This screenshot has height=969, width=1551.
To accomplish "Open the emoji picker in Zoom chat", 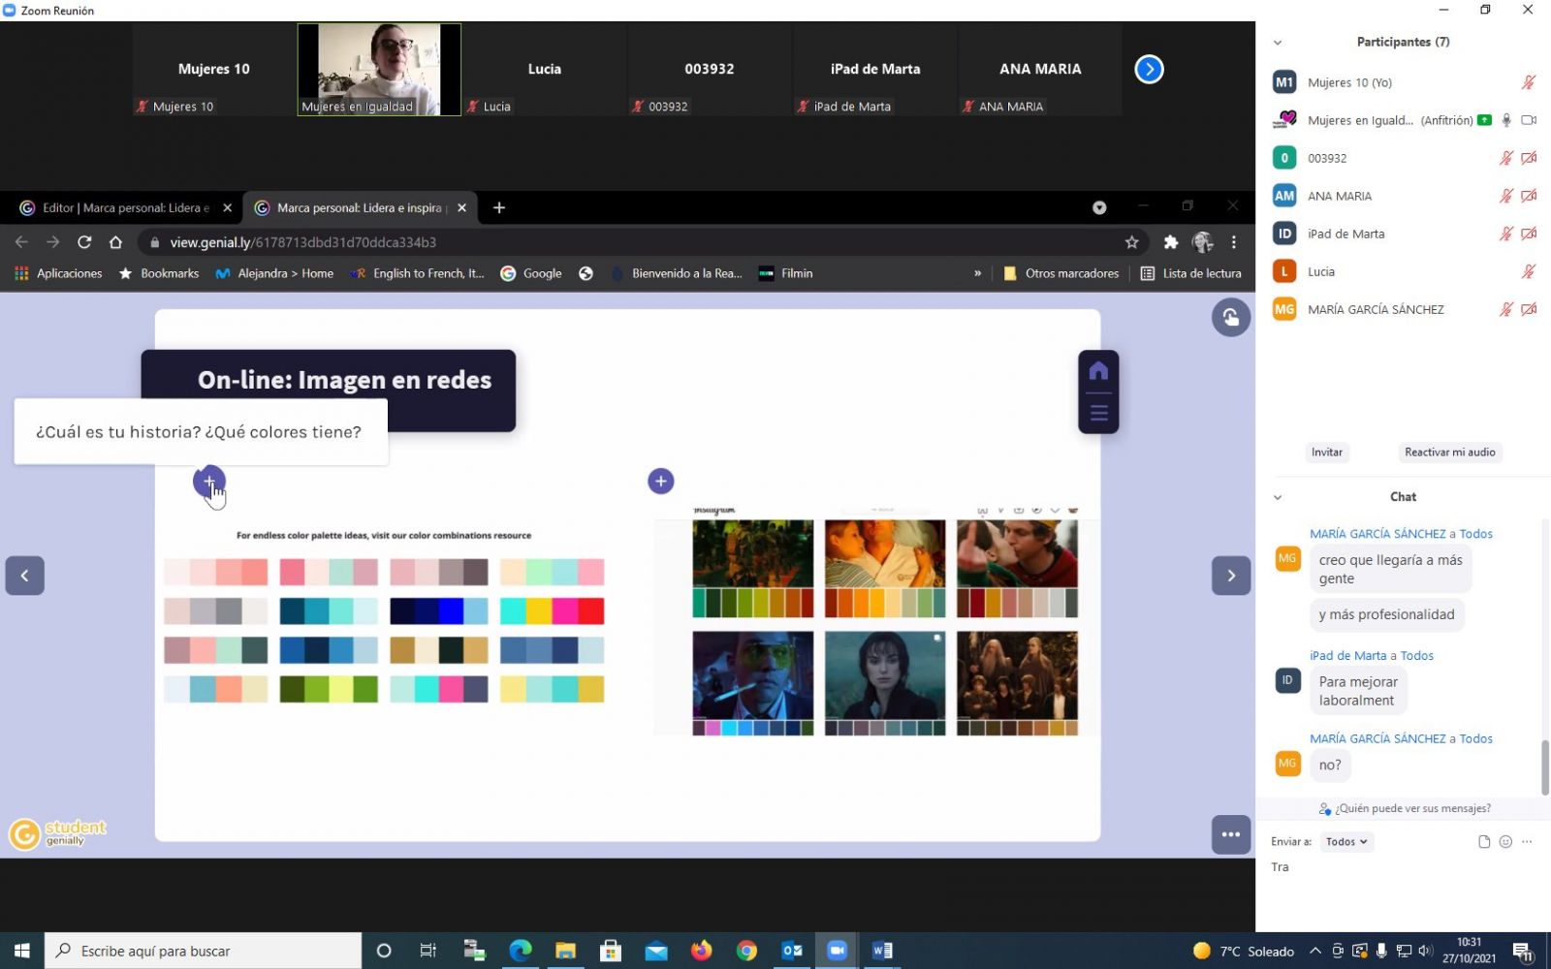I will click(x=1505, y=841).
